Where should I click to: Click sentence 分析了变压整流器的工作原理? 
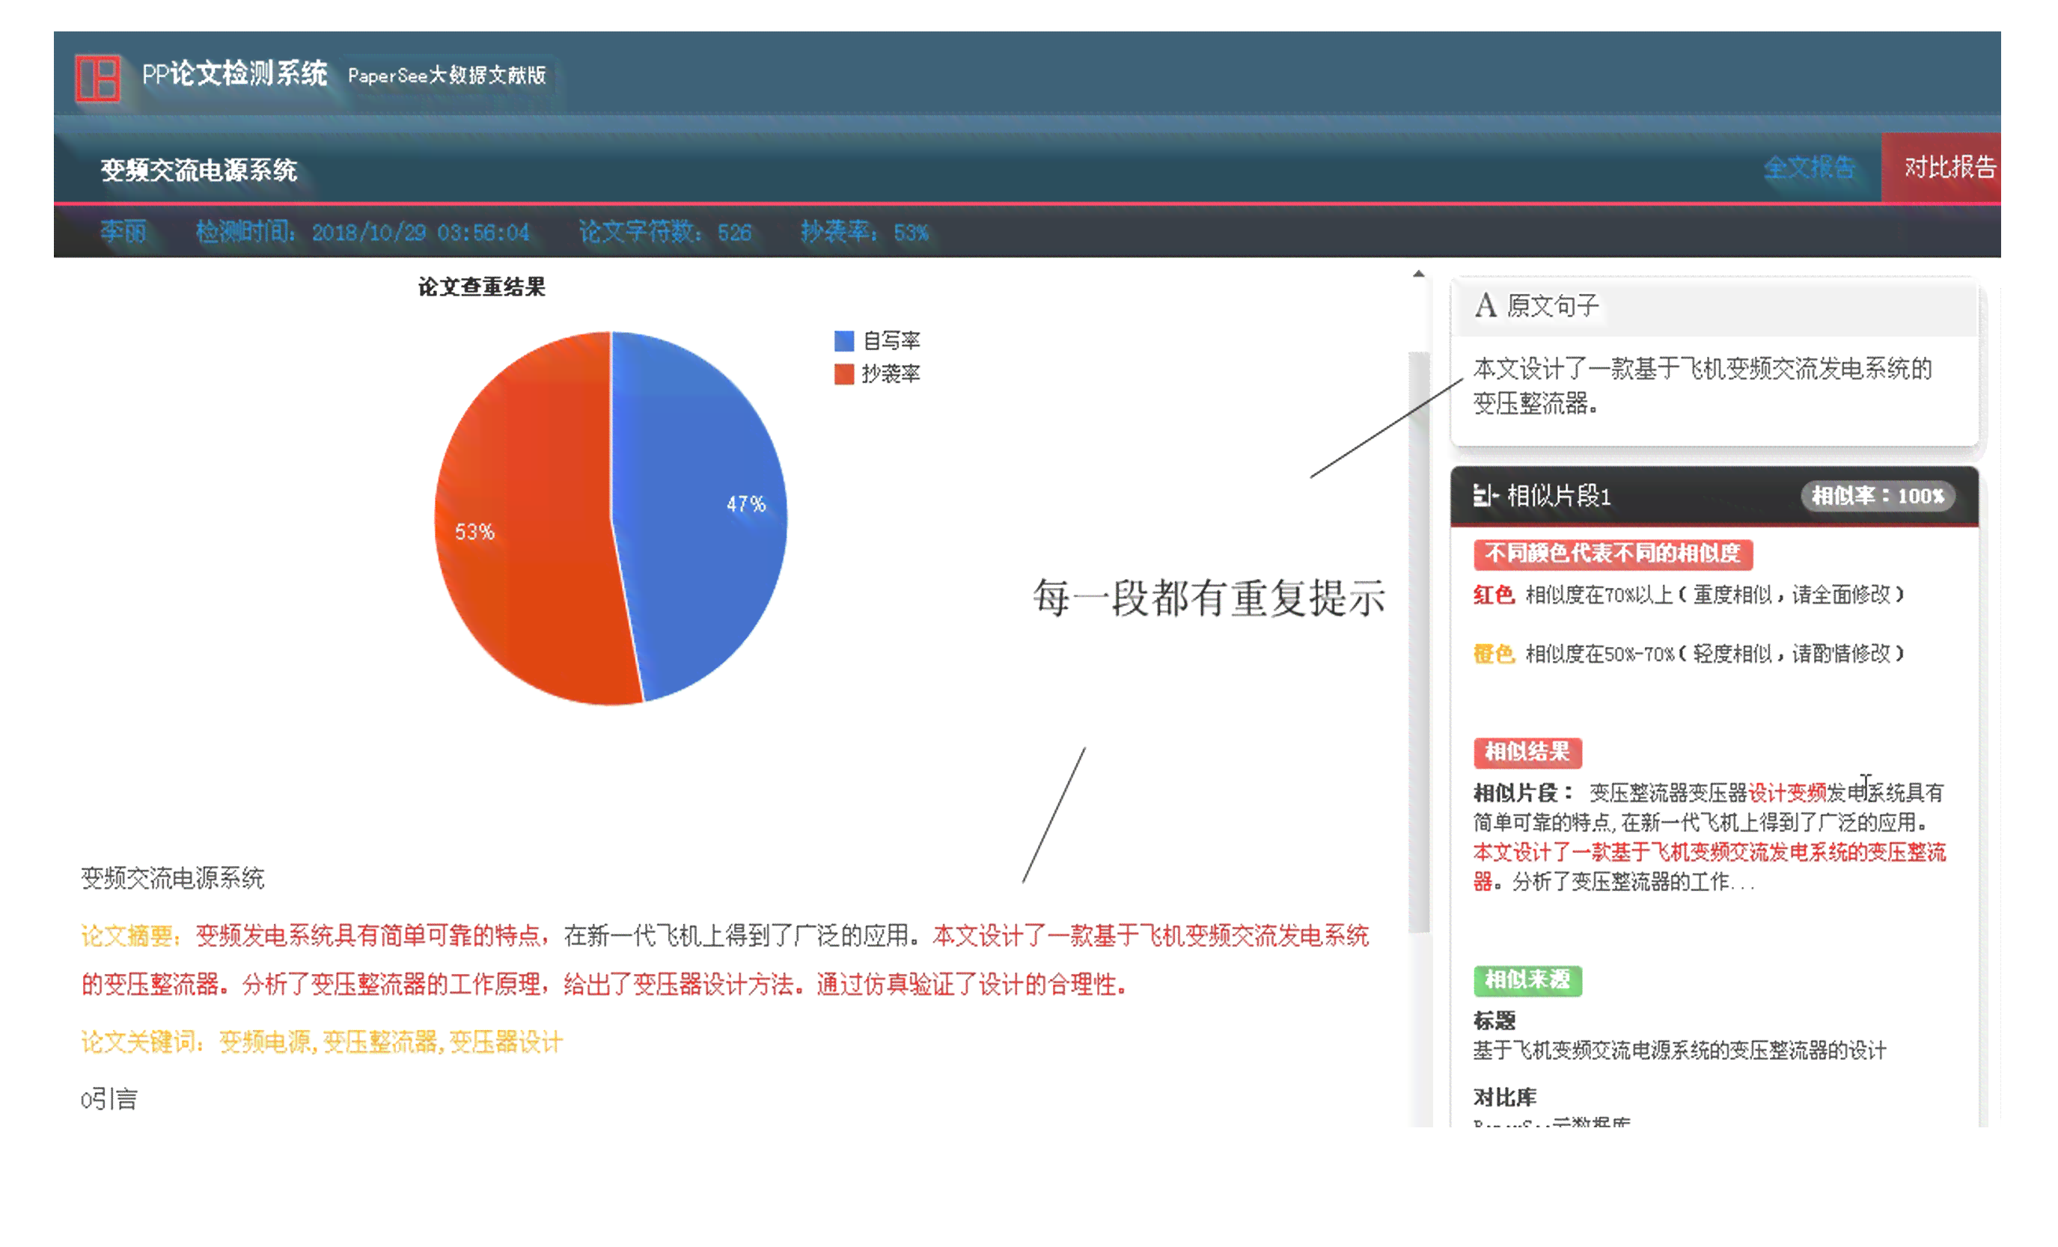tap(391, 984)
